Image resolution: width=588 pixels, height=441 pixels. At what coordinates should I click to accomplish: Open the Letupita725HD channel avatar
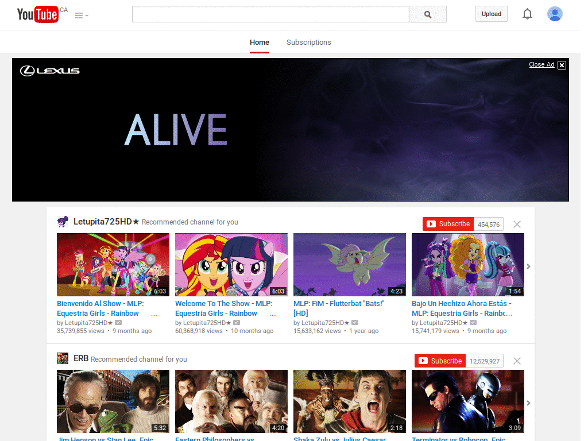63,222
